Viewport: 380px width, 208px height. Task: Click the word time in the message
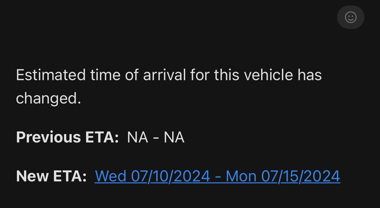[106, 75]
